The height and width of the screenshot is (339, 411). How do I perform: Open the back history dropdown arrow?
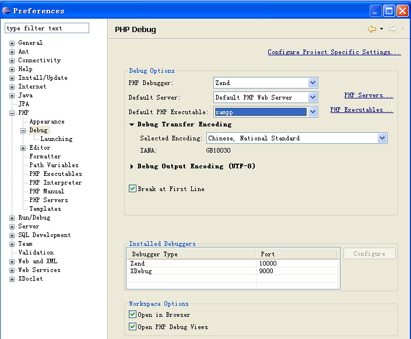coord(382,29)
